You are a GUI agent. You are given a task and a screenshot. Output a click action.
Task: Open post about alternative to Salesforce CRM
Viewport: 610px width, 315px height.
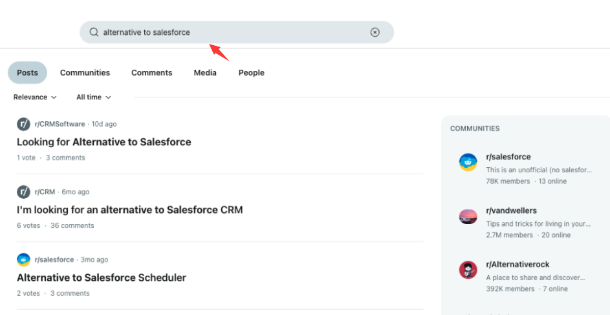coord(129,210)
